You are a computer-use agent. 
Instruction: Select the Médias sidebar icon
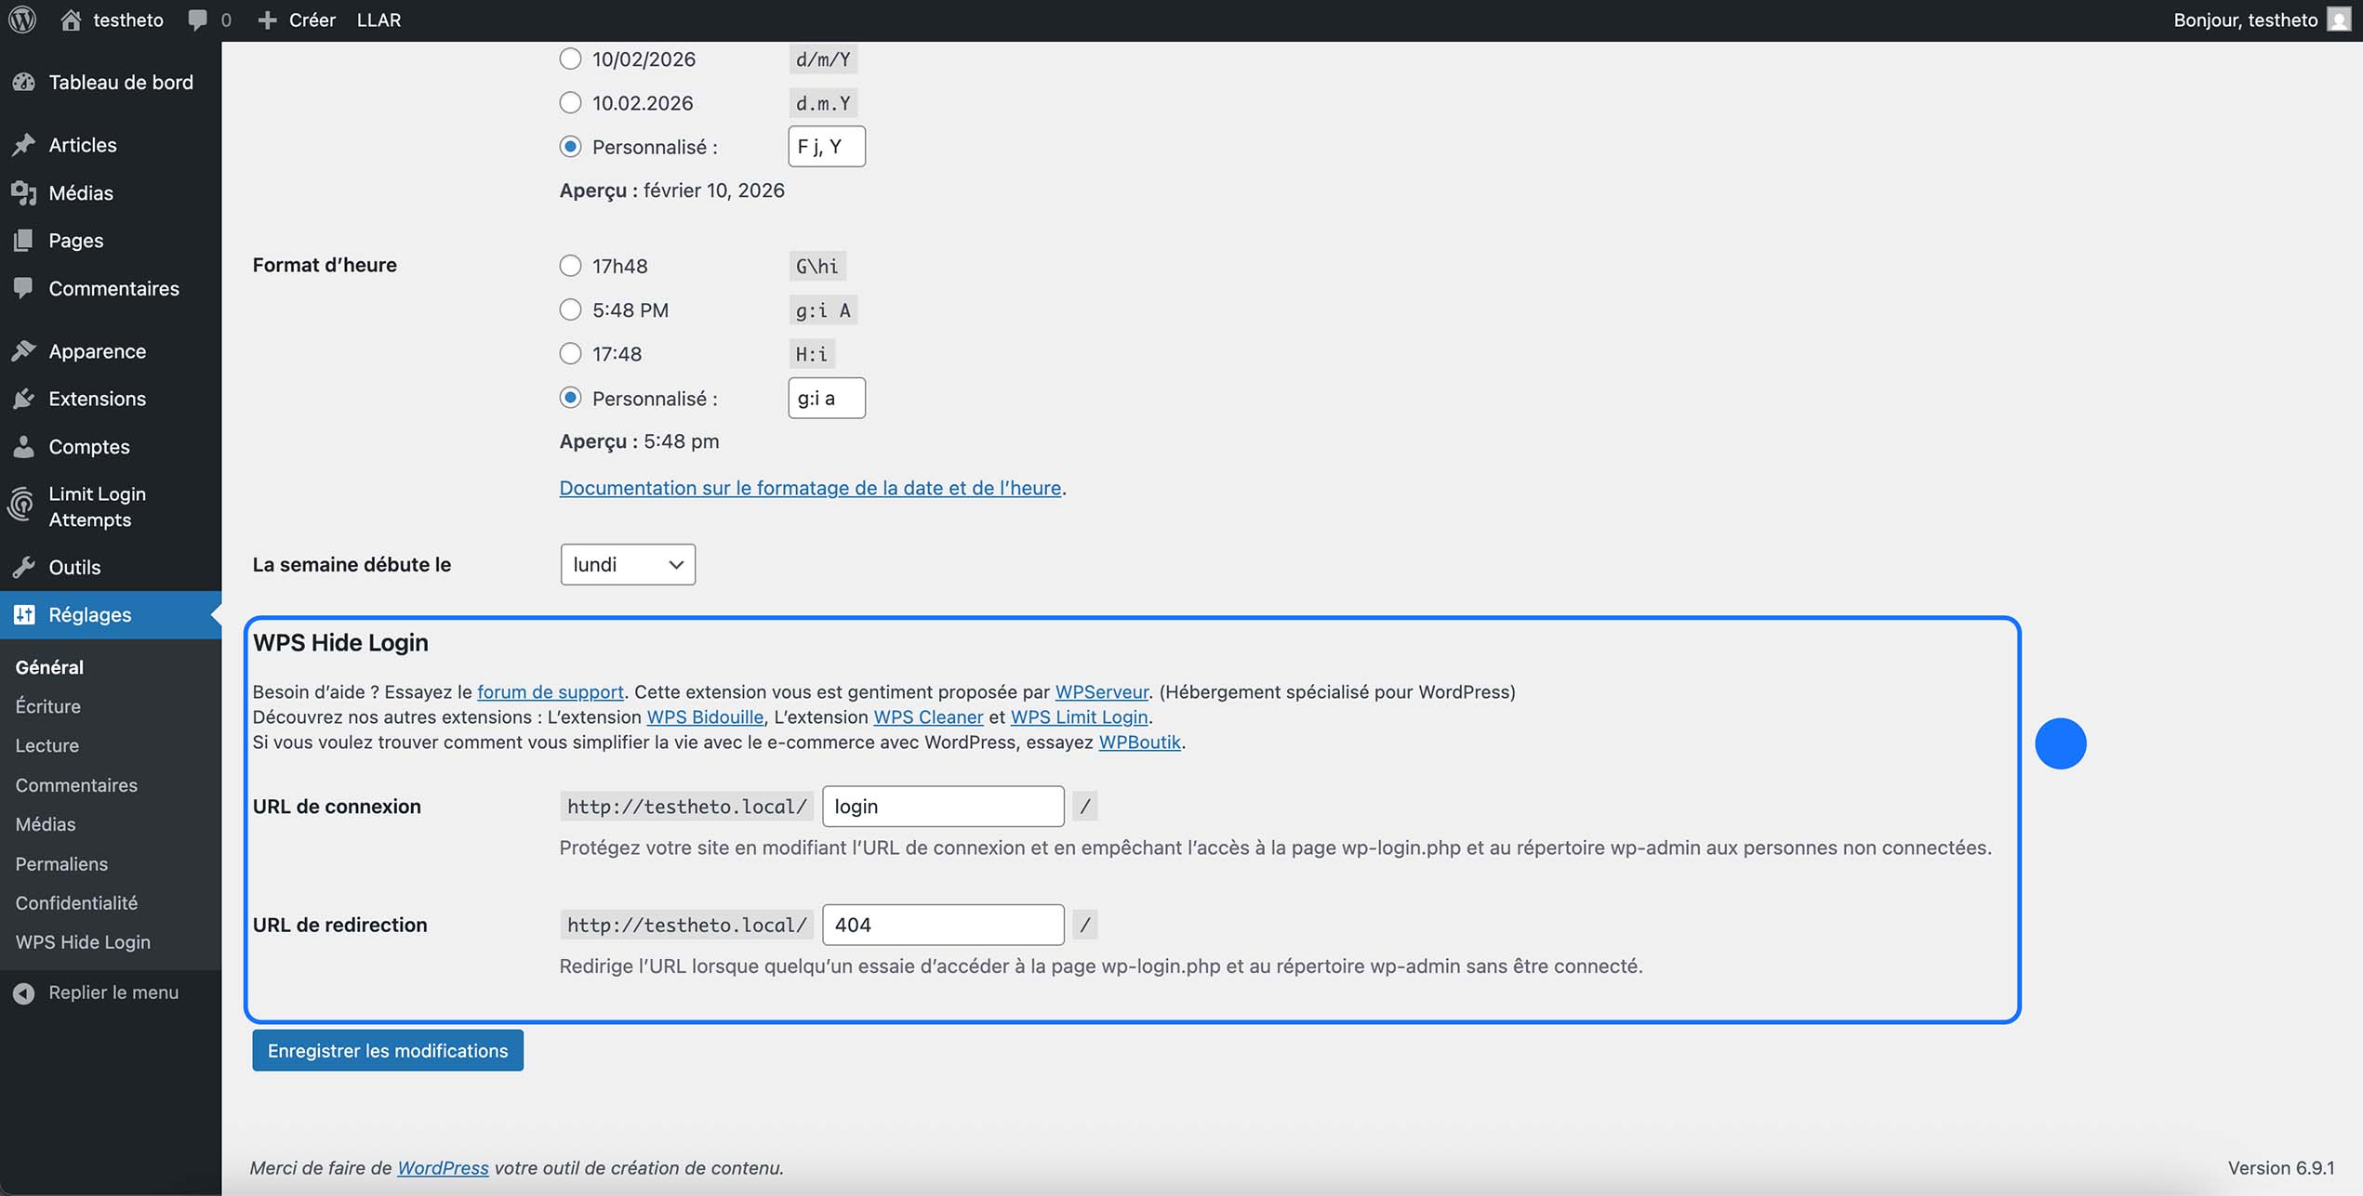pos(24,192)
